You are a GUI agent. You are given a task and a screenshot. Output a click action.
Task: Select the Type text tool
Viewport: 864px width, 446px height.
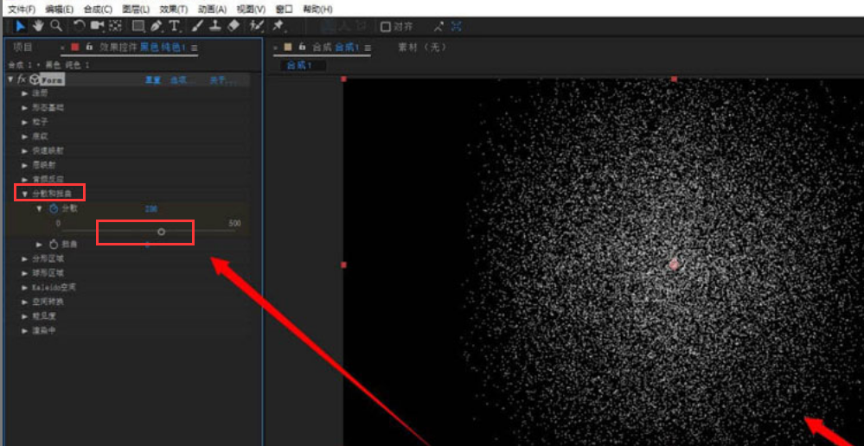click(x=175, y=27)
